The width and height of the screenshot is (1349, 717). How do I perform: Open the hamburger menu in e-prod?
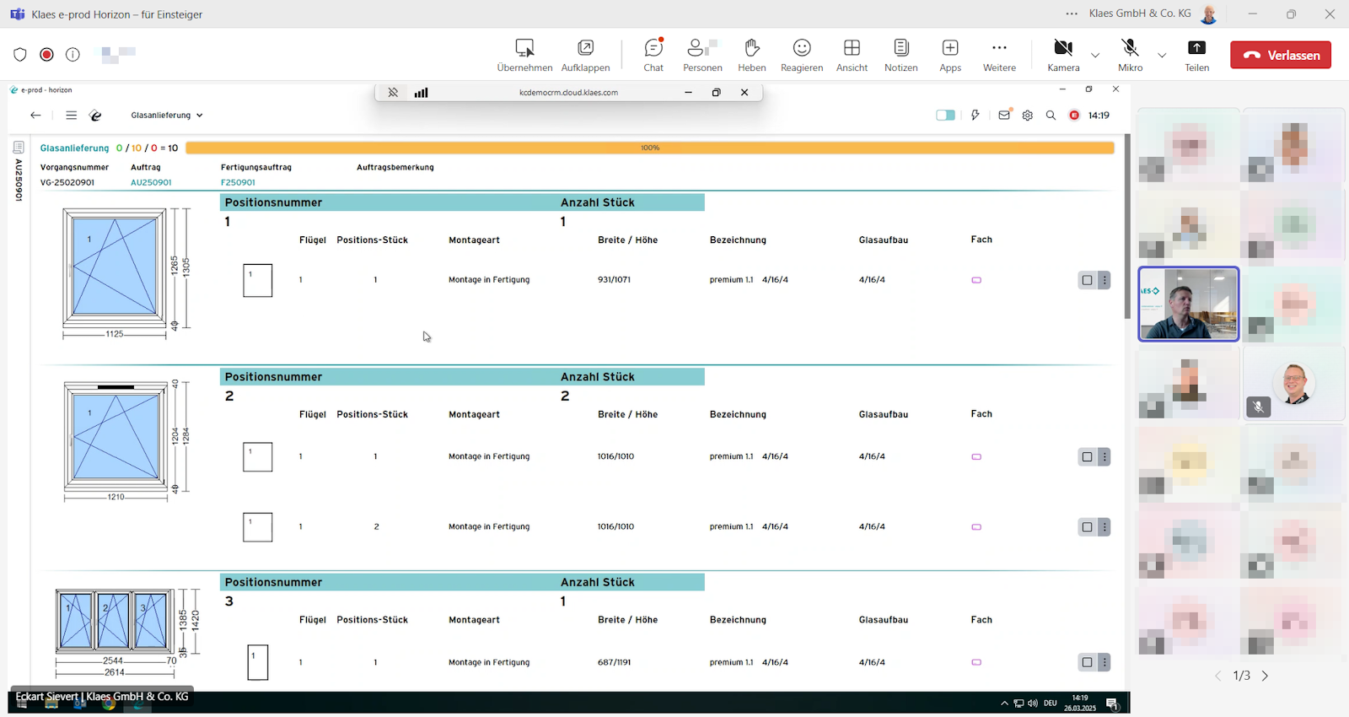pyautogui.click(x=71, y=116)
